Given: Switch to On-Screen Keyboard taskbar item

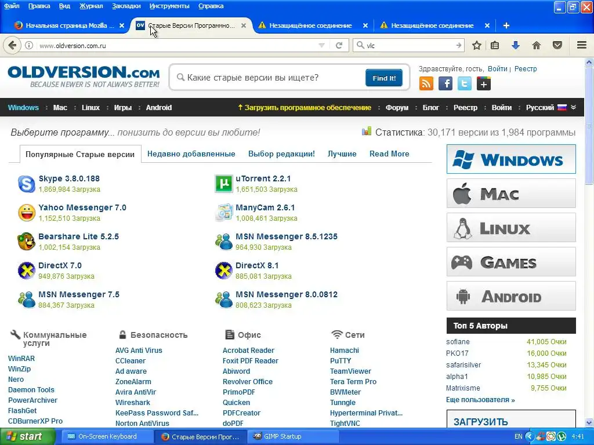Looking at the screenshot, I should click(107, 436).
